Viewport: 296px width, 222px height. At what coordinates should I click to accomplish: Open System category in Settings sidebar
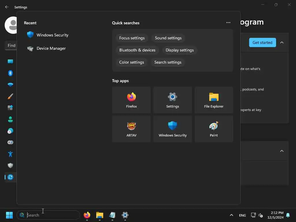[x=10, y=62]
